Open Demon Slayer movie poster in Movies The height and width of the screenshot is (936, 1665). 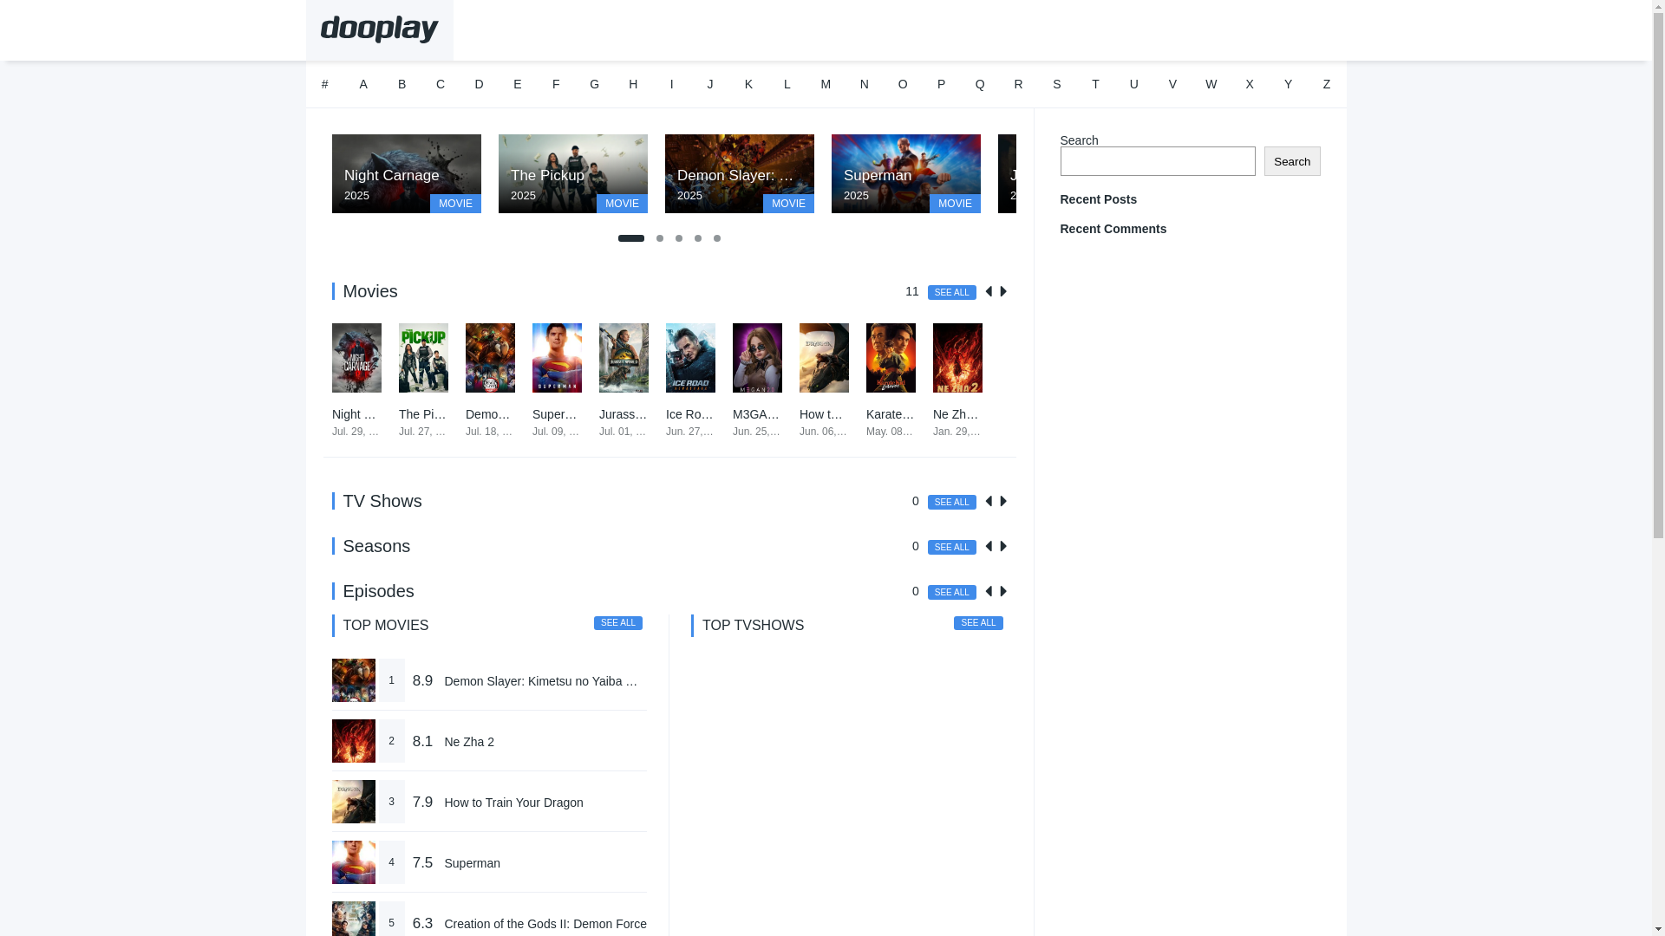tap(490, 358)
